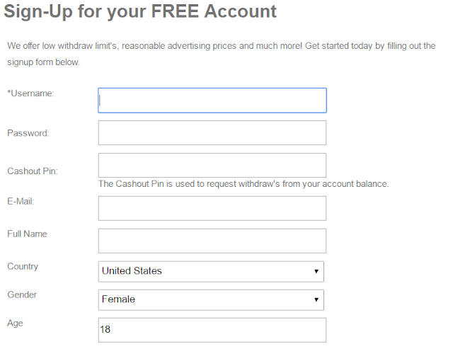453x349 pixels.
Task: Open the Gender dropdown arrow
Action: [x=316, y=299]
